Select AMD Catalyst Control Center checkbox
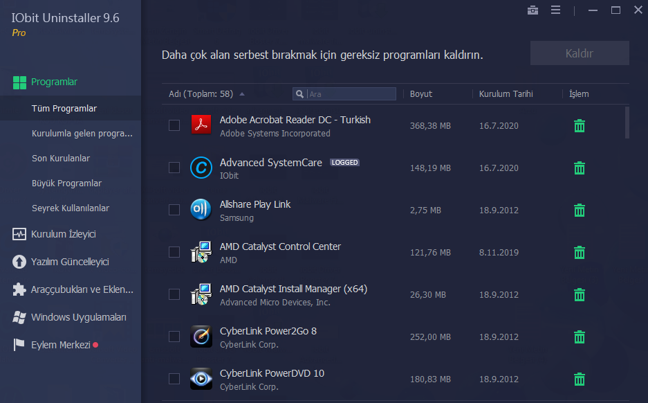This screenshot has height=403, width=648. click(x=174, y=252)
